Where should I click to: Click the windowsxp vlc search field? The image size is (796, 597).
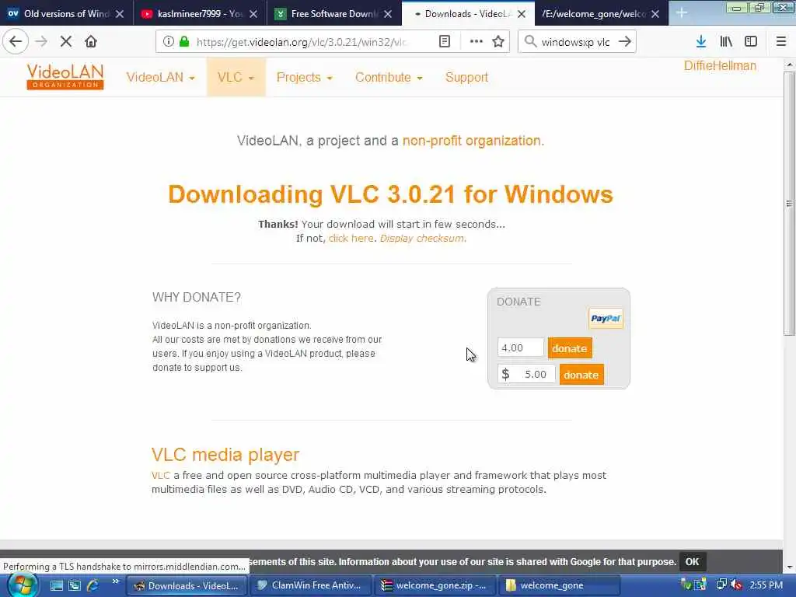576,42
